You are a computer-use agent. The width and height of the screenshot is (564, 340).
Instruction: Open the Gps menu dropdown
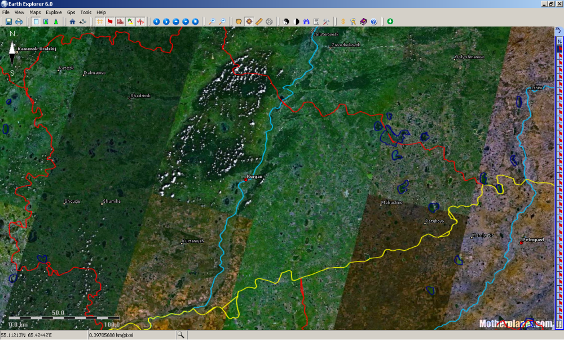[x=71, y=12]
